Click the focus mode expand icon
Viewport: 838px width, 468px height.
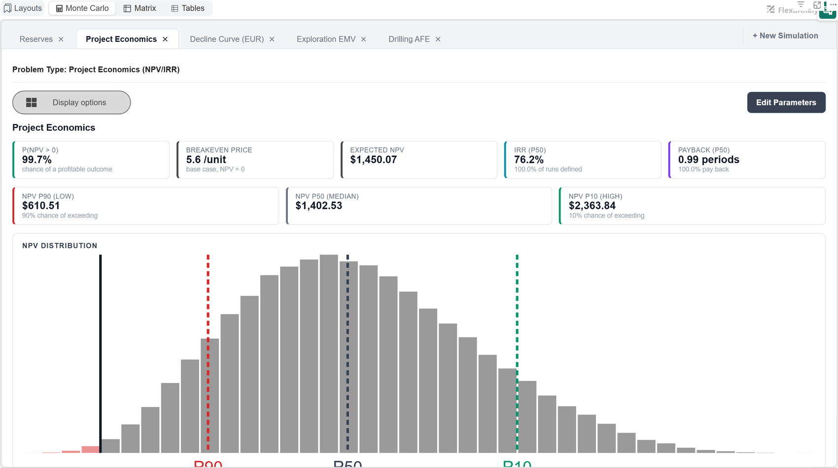tap(817, 4)
